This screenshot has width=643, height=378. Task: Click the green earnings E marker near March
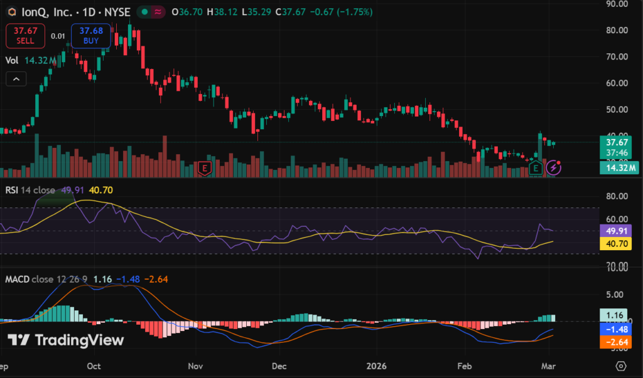536,167
